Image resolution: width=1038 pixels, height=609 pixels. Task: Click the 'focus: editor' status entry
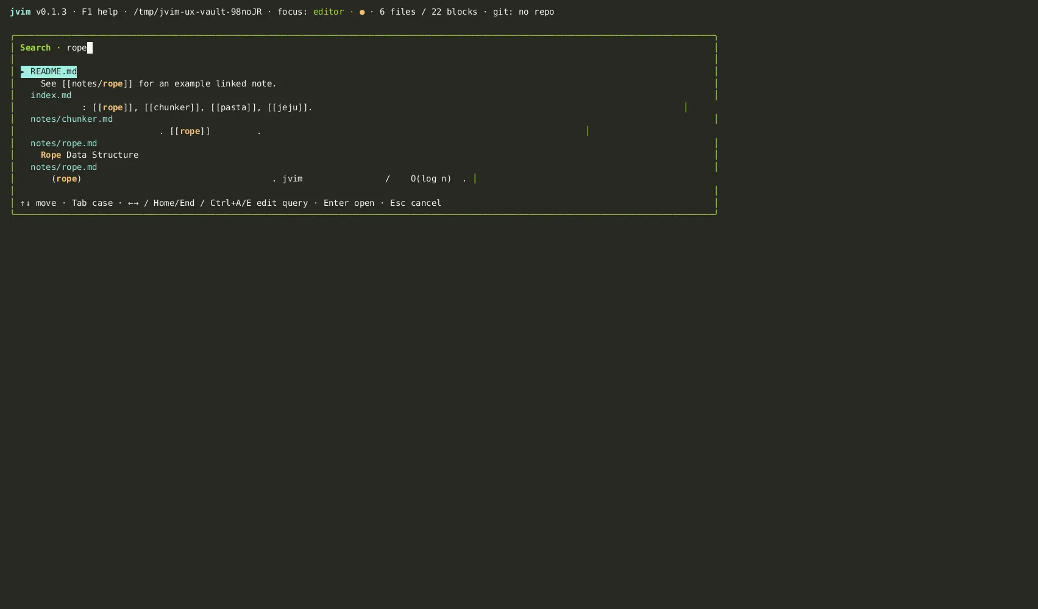311,12
